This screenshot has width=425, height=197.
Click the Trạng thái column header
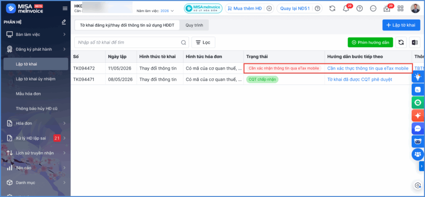[284, 57]
